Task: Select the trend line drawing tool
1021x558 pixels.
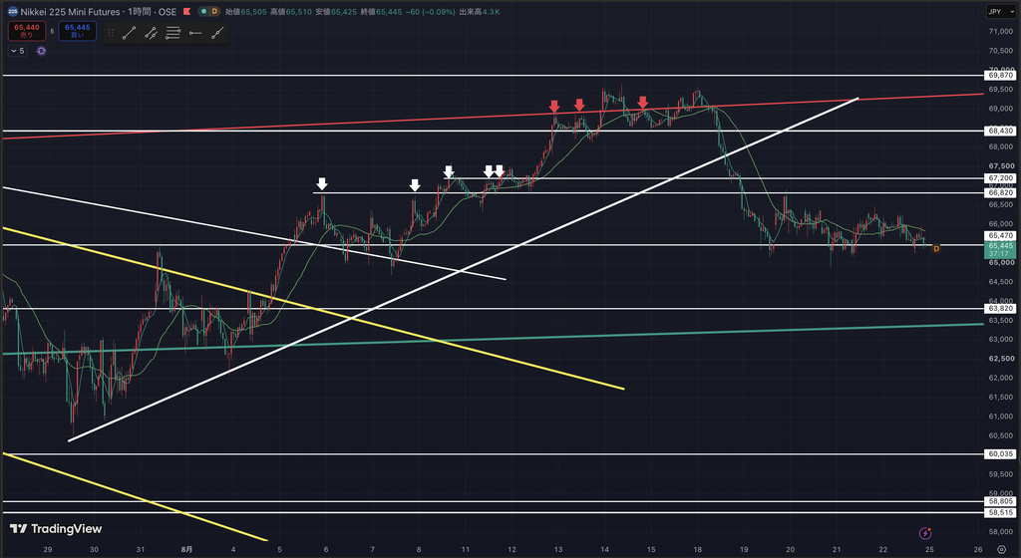Action: point(129,33)
